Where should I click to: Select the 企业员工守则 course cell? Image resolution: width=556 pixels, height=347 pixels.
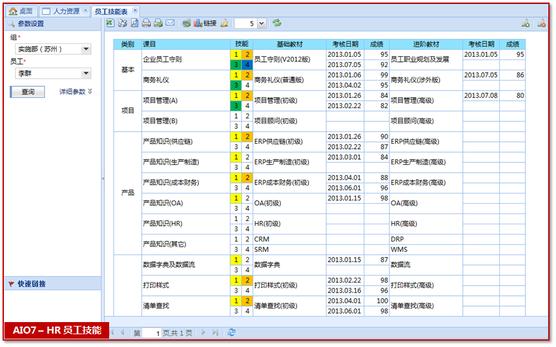(186, 59)
